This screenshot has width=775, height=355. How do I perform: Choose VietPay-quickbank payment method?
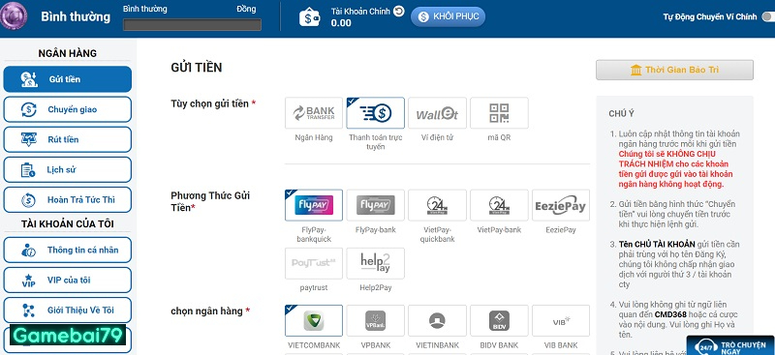[437, 205]
